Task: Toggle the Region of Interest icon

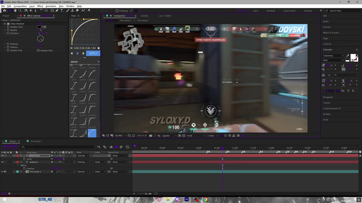Action: tap(179, 136)
